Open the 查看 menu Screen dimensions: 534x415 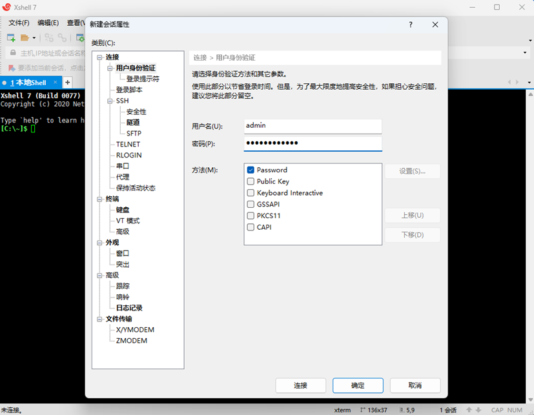pyautogui.click(x=76, y=23)
